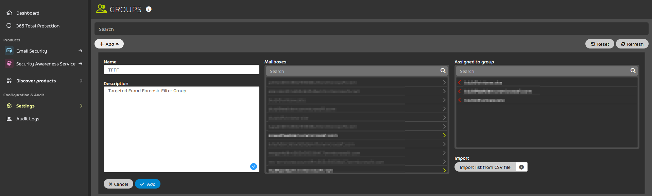Open the Email Security menu label
Viewport: 652px width, 196px height.
pos(32,51)
